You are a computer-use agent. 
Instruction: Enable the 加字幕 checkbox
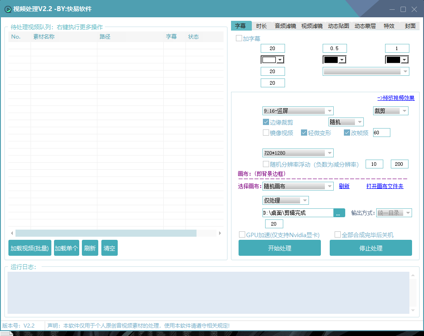click(239, 39)
